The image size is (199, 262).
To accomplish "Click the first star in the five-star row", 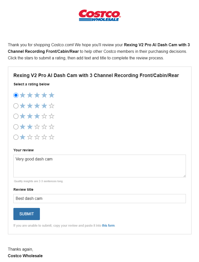I will [22, 95].
